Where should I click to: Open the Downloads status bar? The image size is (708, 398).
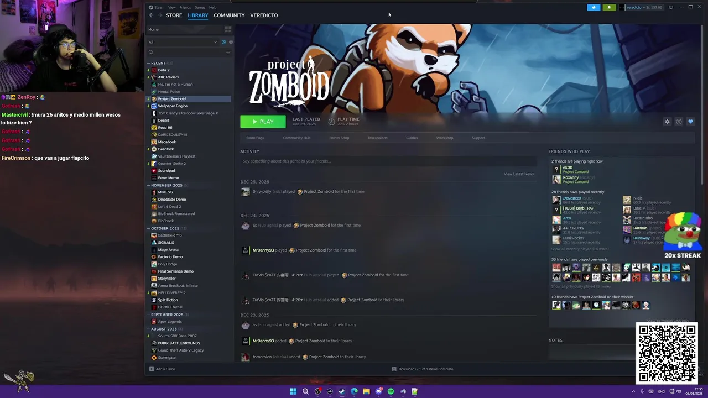coord(423,369)
